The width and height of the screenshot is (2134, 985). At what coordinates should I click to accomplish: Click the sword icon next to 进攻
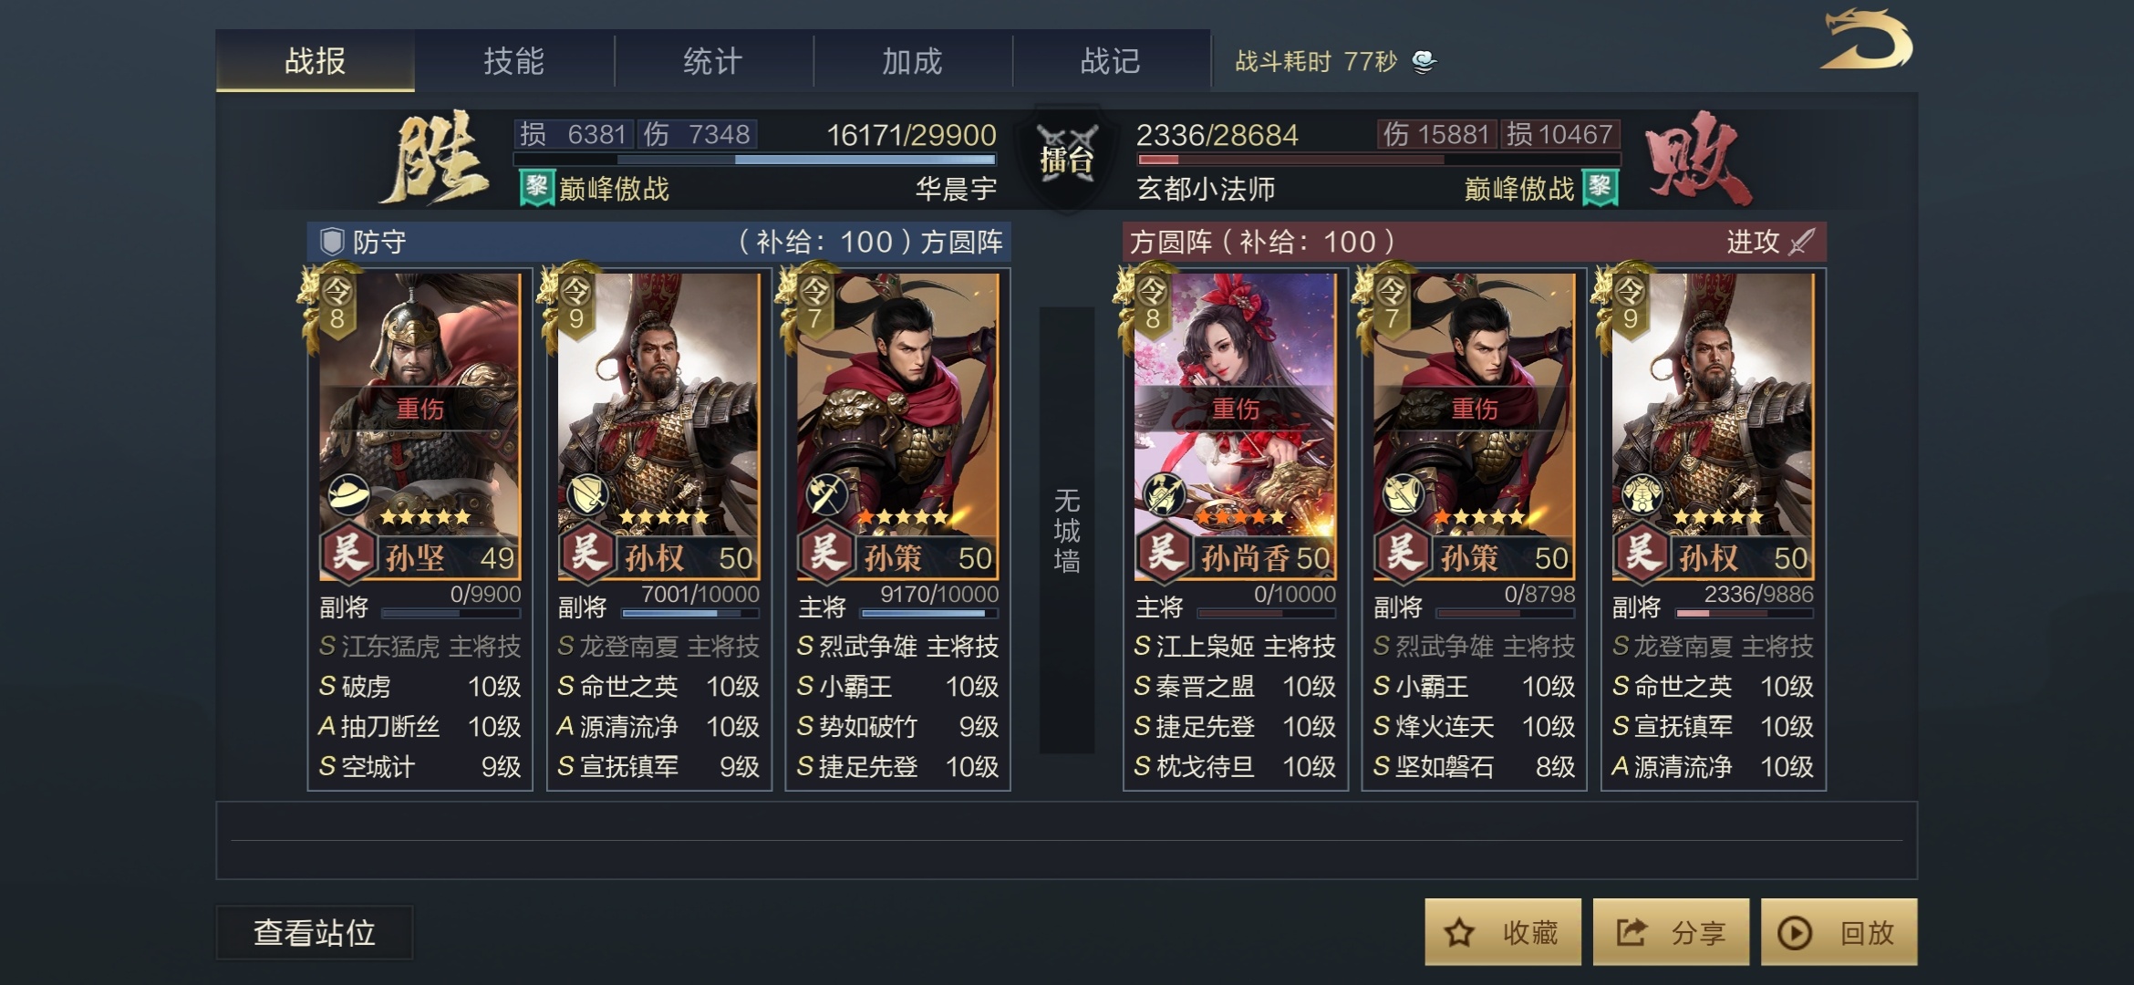pos(1801,242)
